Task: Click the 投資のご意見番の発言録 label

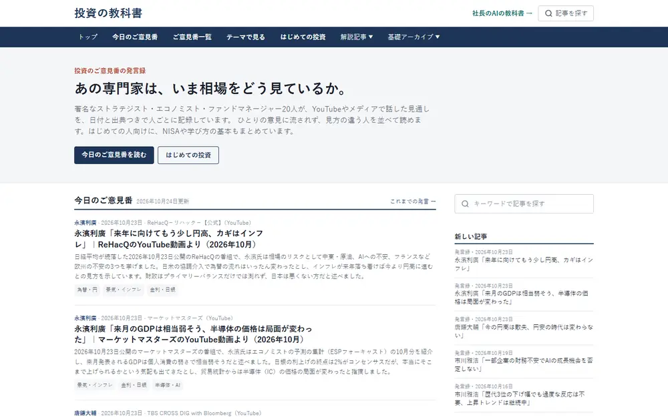Action: pyautogui.click(x=110, y=71)
